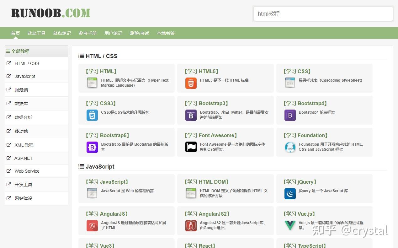This screenshot has height=248, width=398.
Task: Open the 【学习 CSS3】 tutorial link
Action: pyautogui.click(x=101, y=103)
